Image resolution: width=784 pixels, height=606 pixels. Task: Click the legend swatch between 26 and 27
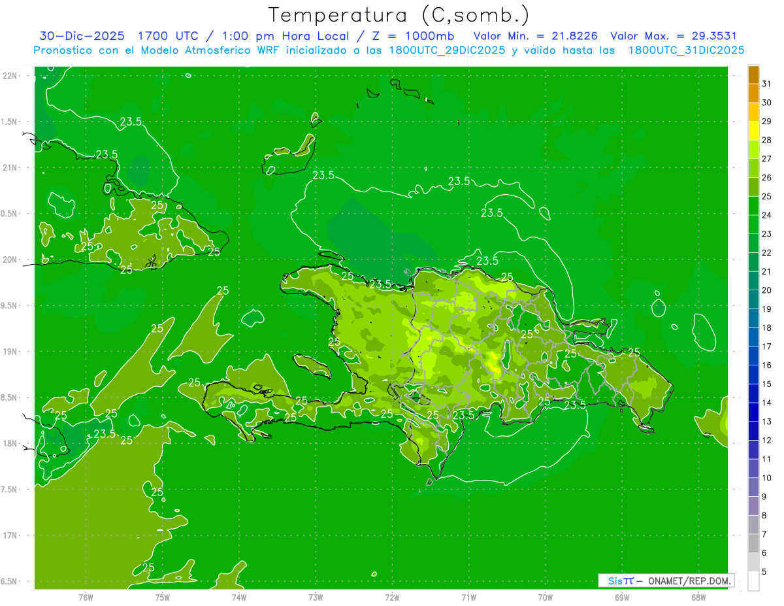coord(753,168)
